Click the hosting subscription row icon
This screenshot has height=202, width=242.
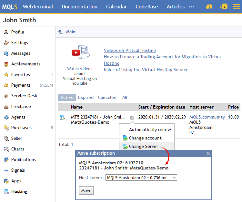(x=62, y=117)
